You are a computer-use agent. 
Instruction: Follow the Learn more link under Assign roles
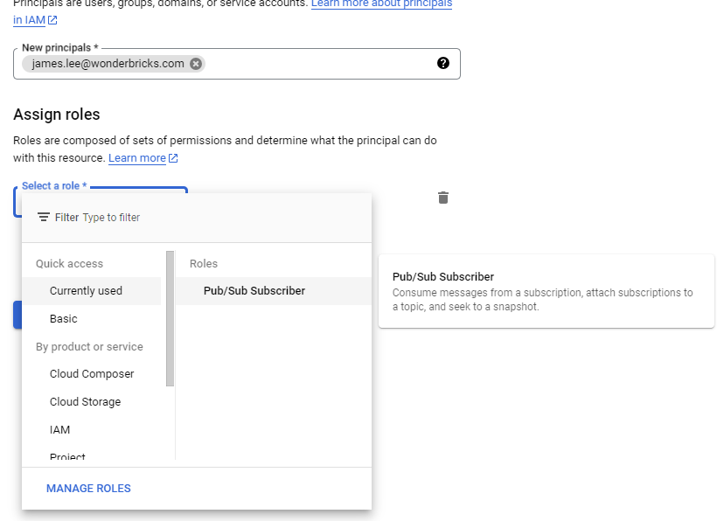click(137, 158)
